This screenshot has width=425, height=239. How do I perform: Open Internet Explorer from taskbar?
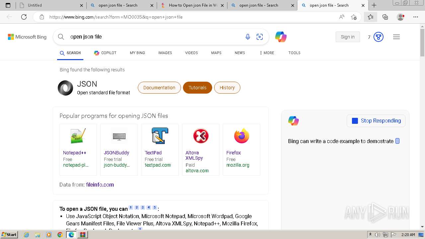pos(27,235)
